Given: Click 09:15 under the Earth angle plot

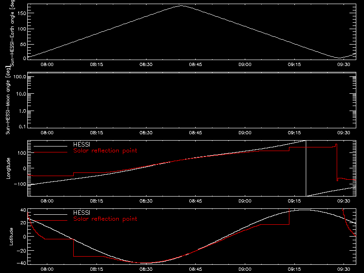Looking at the screenshot, I should point(294,65).
